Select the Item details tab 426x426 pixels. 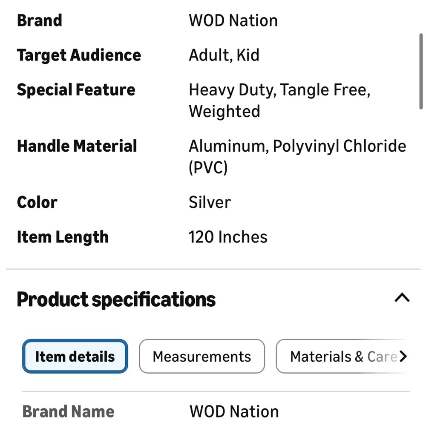(75, 356)
